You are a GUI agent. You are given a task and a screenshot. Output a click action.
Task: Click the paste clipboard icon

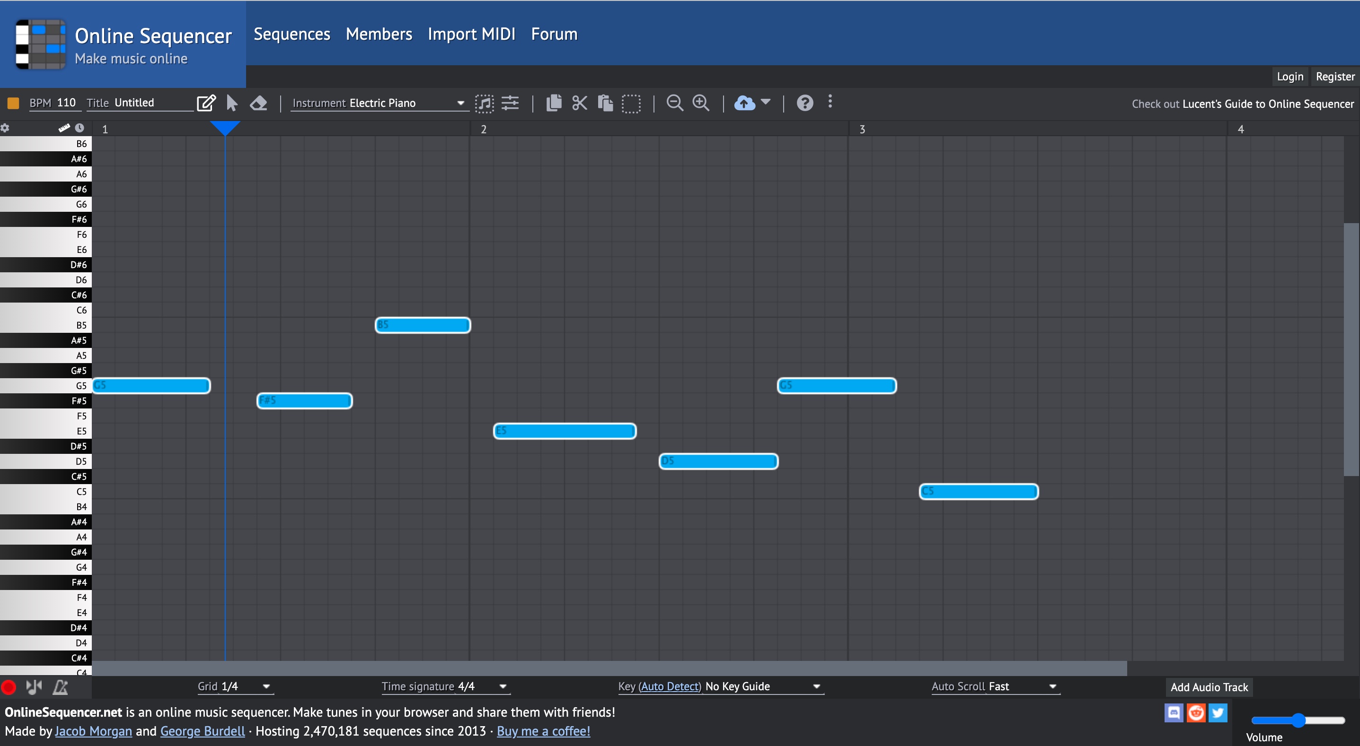click(x=605, y=103)
